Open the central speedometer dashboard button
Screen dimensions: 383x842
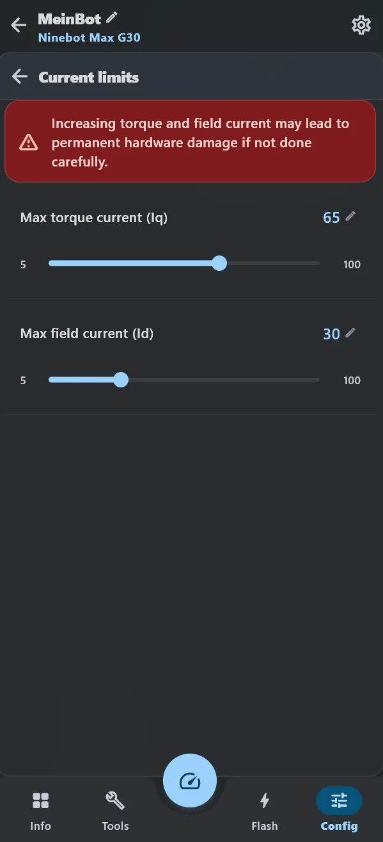(x=190, y=781)
